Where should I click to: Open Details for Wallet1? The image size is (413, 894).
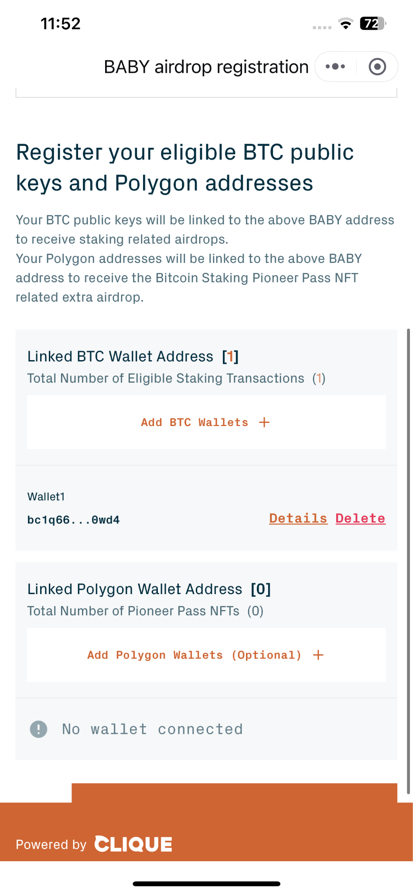click(x=298, y=518)
